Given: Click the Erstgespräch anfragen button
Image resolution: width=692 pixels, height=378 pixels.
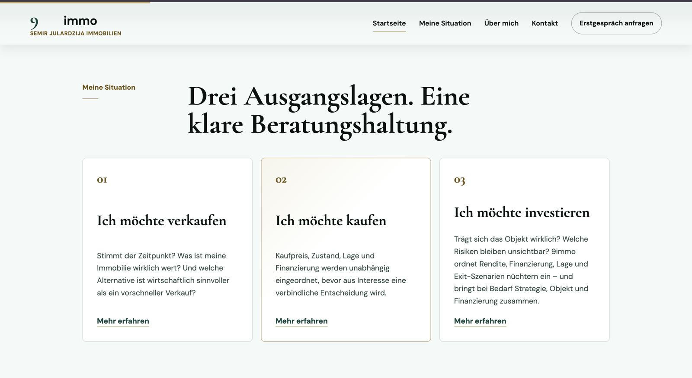Looking at the screenshot, I should coord(616,23).
